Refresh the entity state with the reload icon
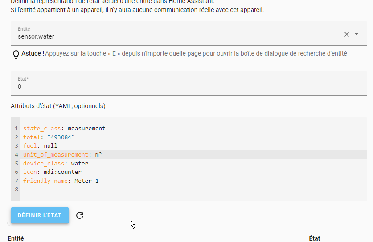The height and width of the screenshot is (242, 373). pos(80,215)
